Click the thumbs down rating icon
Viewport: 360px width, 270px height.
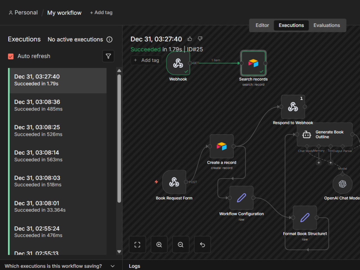pos(200,39)
